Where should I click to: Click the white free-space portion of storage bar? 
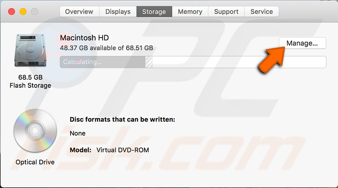239,62
